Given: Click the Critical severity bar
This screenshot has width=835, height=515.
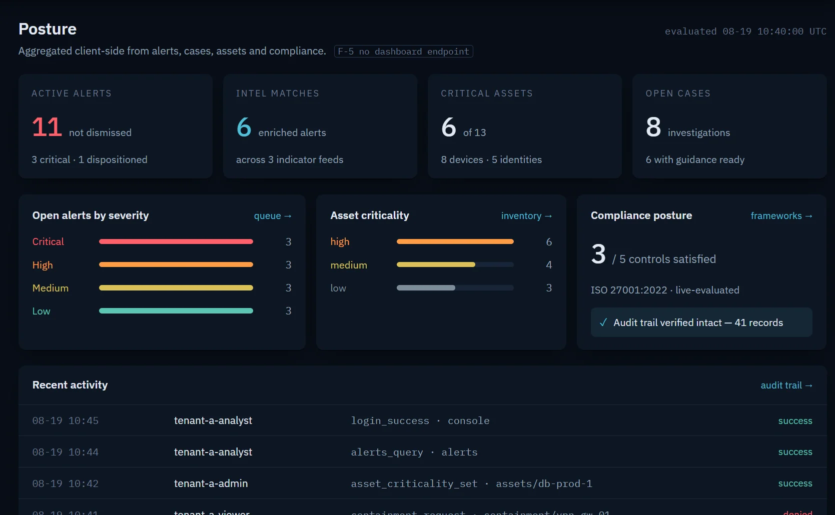Looking at the screenshot, I should coord(176,241).
